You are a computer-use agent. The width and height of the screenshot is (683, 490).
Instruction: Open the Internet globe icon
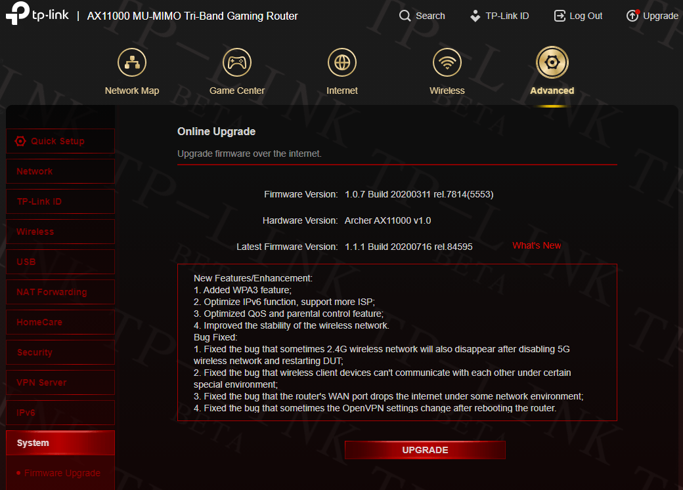tap(342, 63)
